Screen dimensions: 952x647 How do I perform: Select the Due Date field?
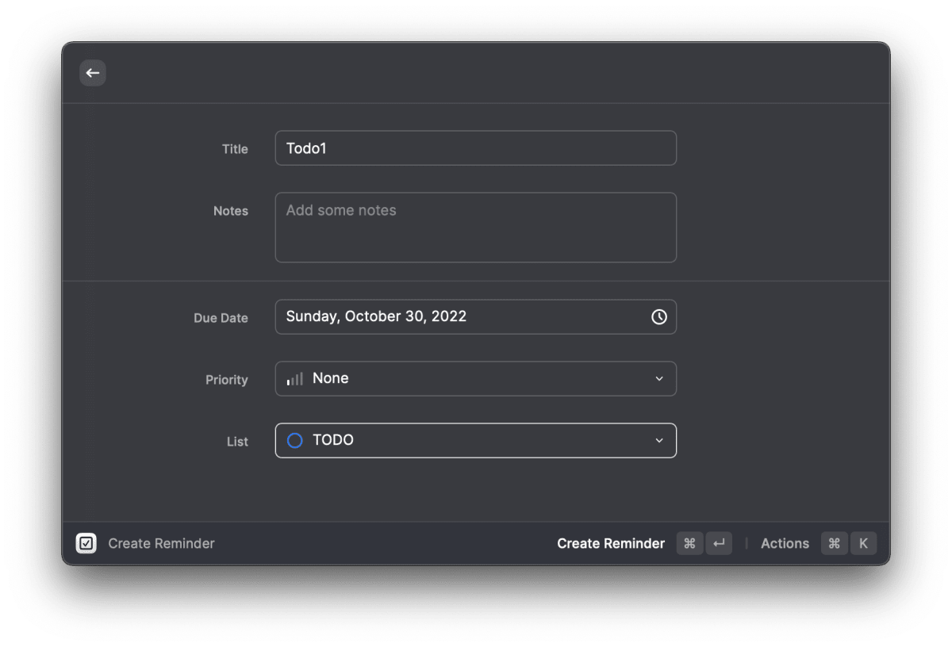click(x=476, y=316)
